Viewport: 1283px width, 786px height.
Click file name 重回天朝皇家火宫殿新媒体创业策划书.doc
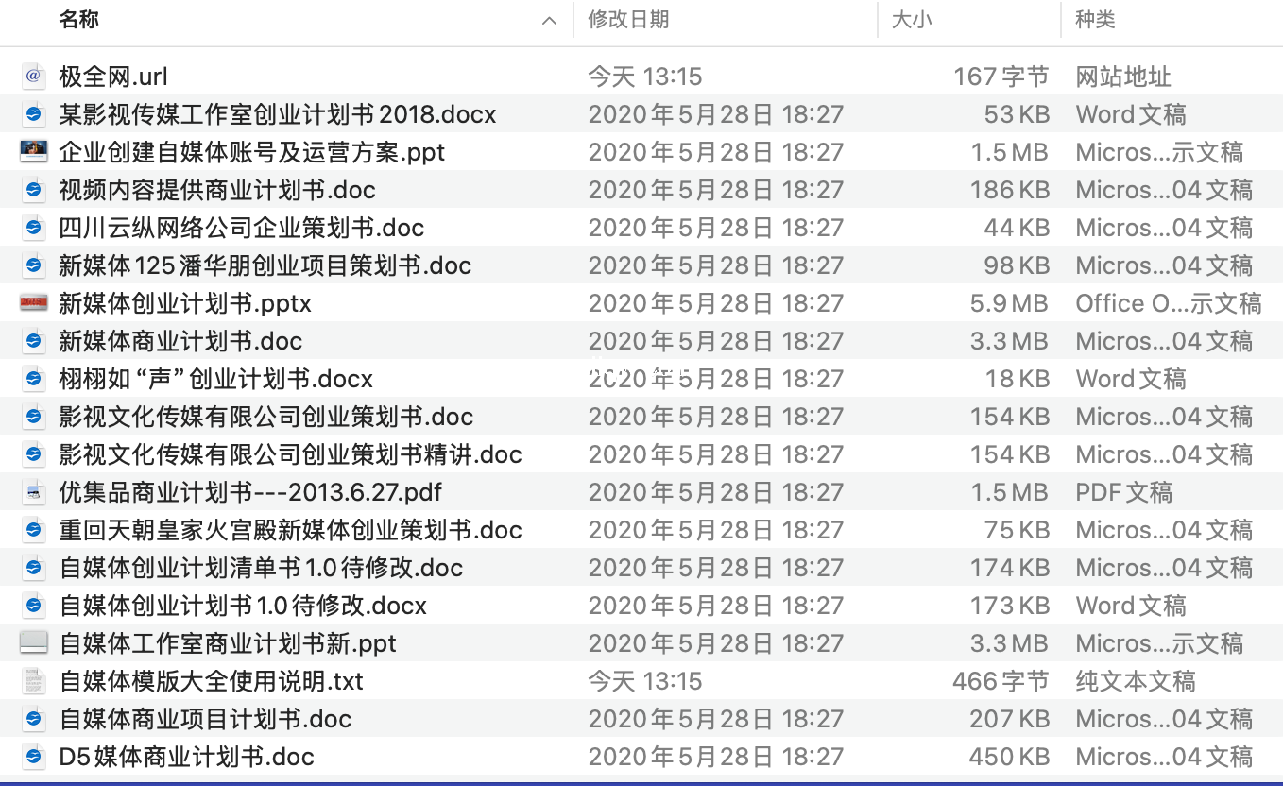point(290,530)
